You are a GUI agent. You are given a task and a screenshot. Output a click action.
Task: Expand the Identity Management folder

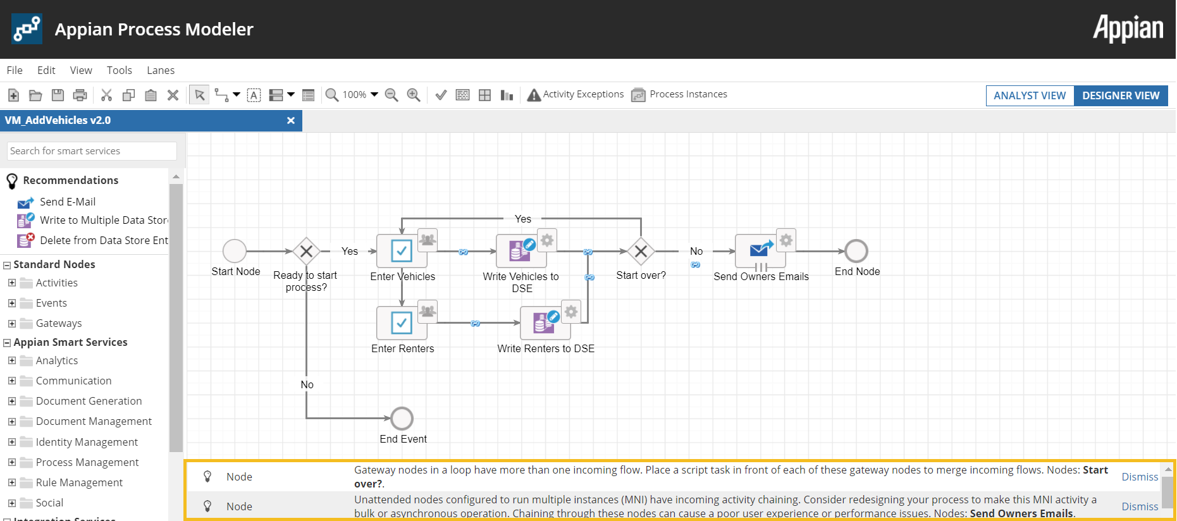pyautogui.click(x=12, y=442)
